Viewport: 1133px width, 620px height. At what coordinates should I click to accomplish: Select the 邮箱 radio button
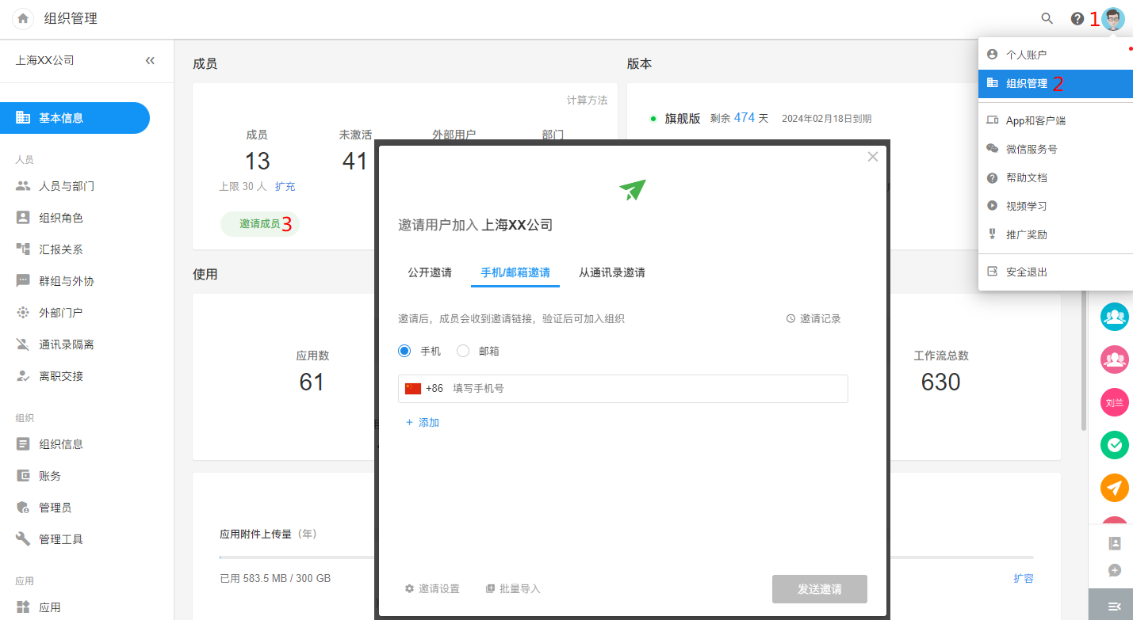[x=464, y=351]
